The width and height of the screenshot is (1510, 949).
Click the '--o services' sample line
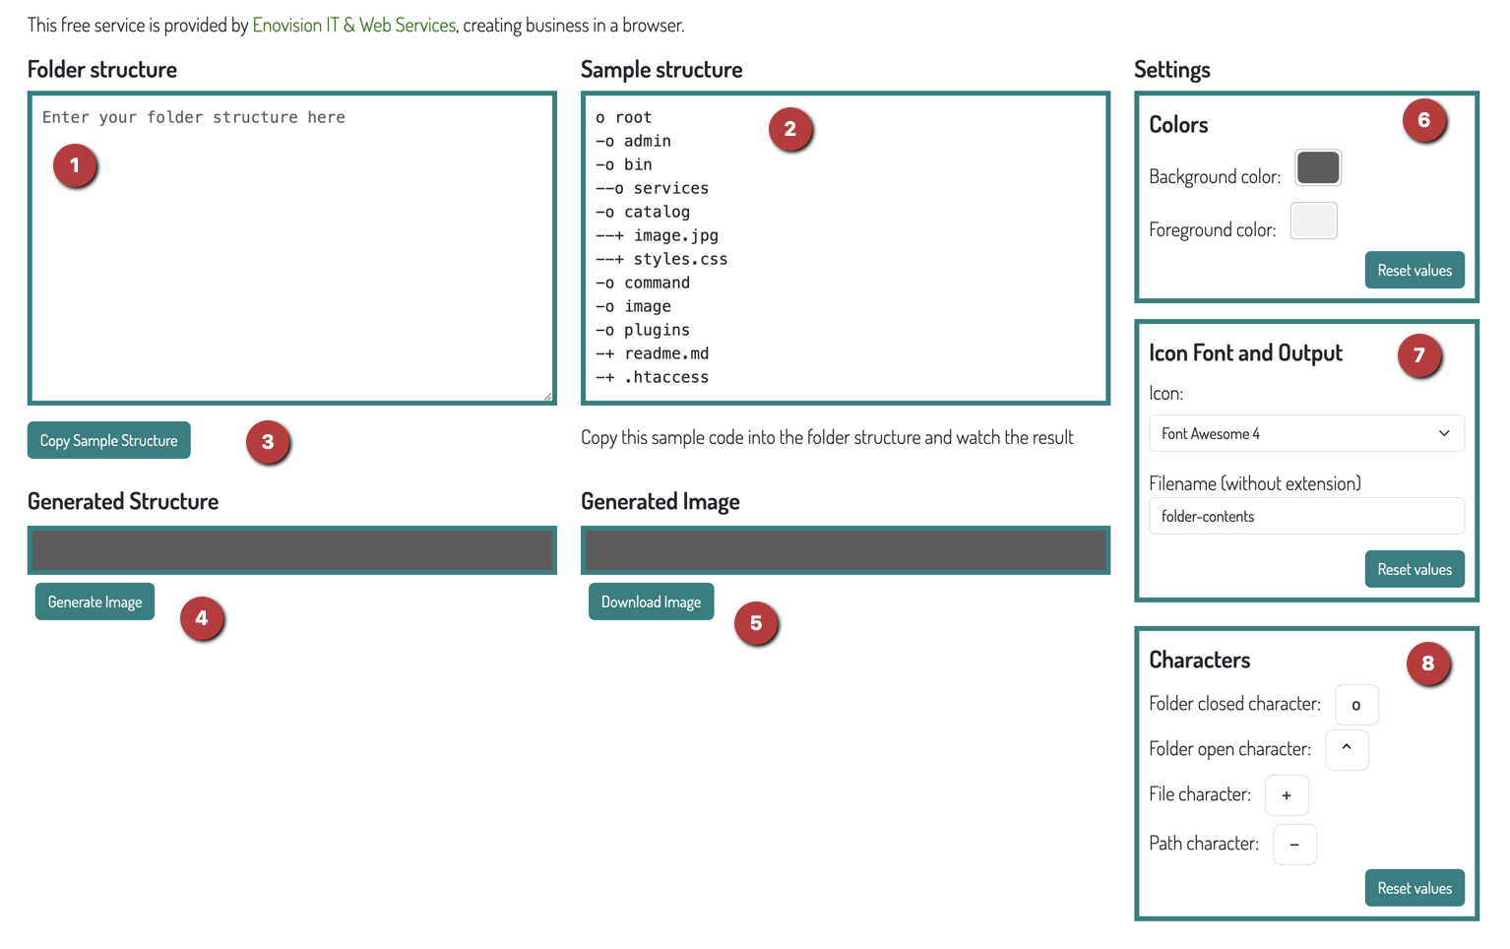coord(652,188)
